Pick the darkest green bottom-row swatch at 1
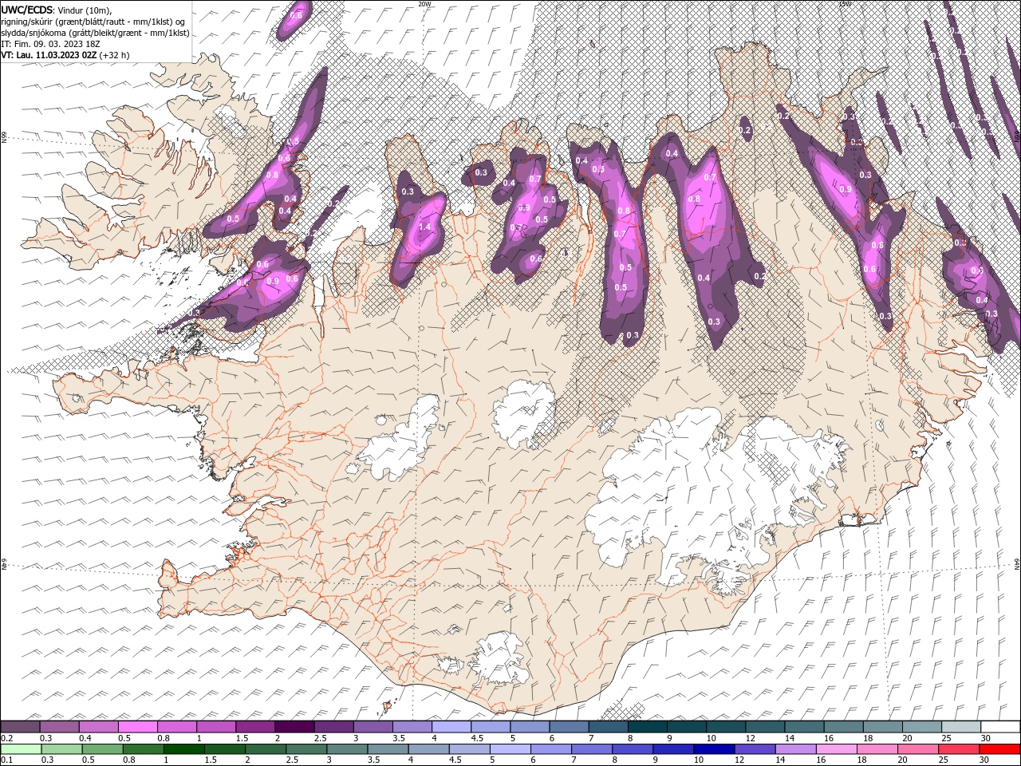Viewport: 1021px width, 766px height. (183, 749)
